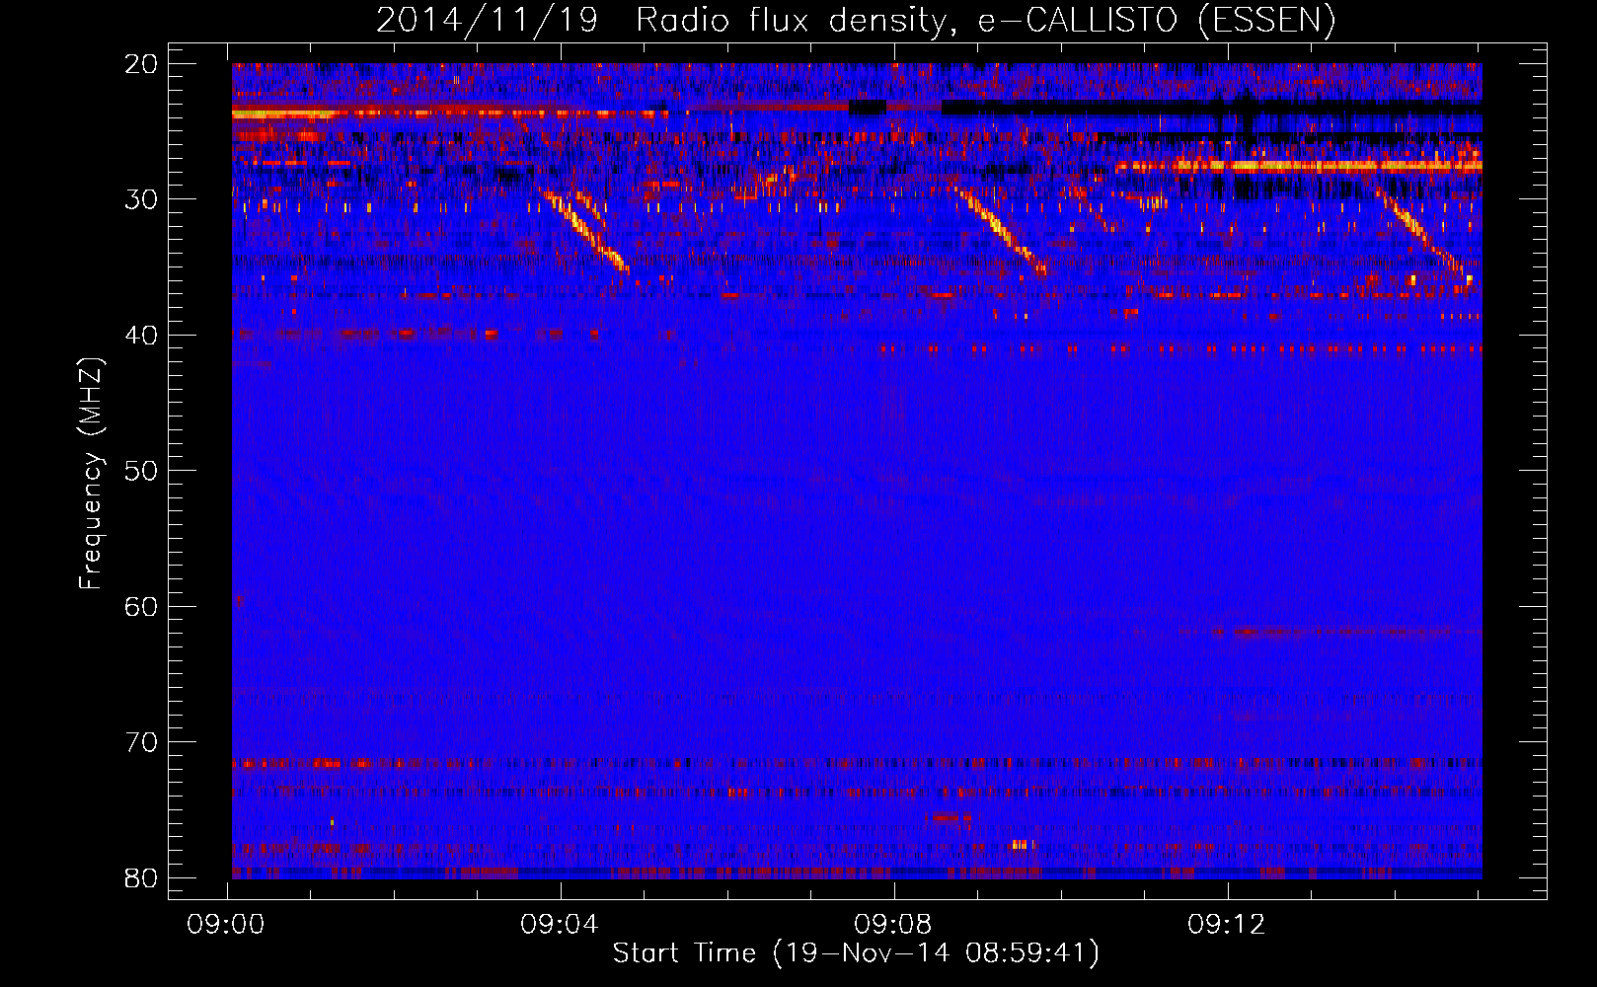
Task: Click the '09:00' time tick label
Action: pyautogui.click(x=226, y=925)
